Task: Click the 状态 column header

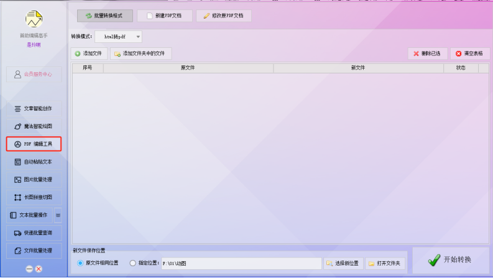Action: (461, 68)
